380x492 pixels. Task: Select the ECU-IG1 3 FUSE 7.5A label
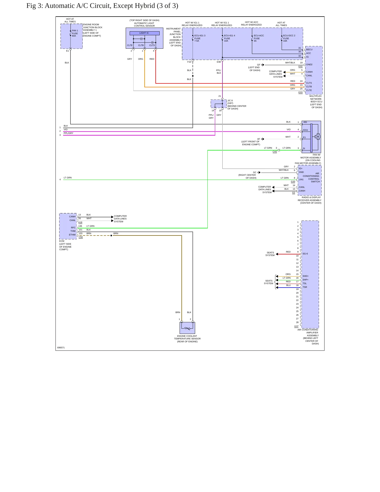click(x=200, y=38)
